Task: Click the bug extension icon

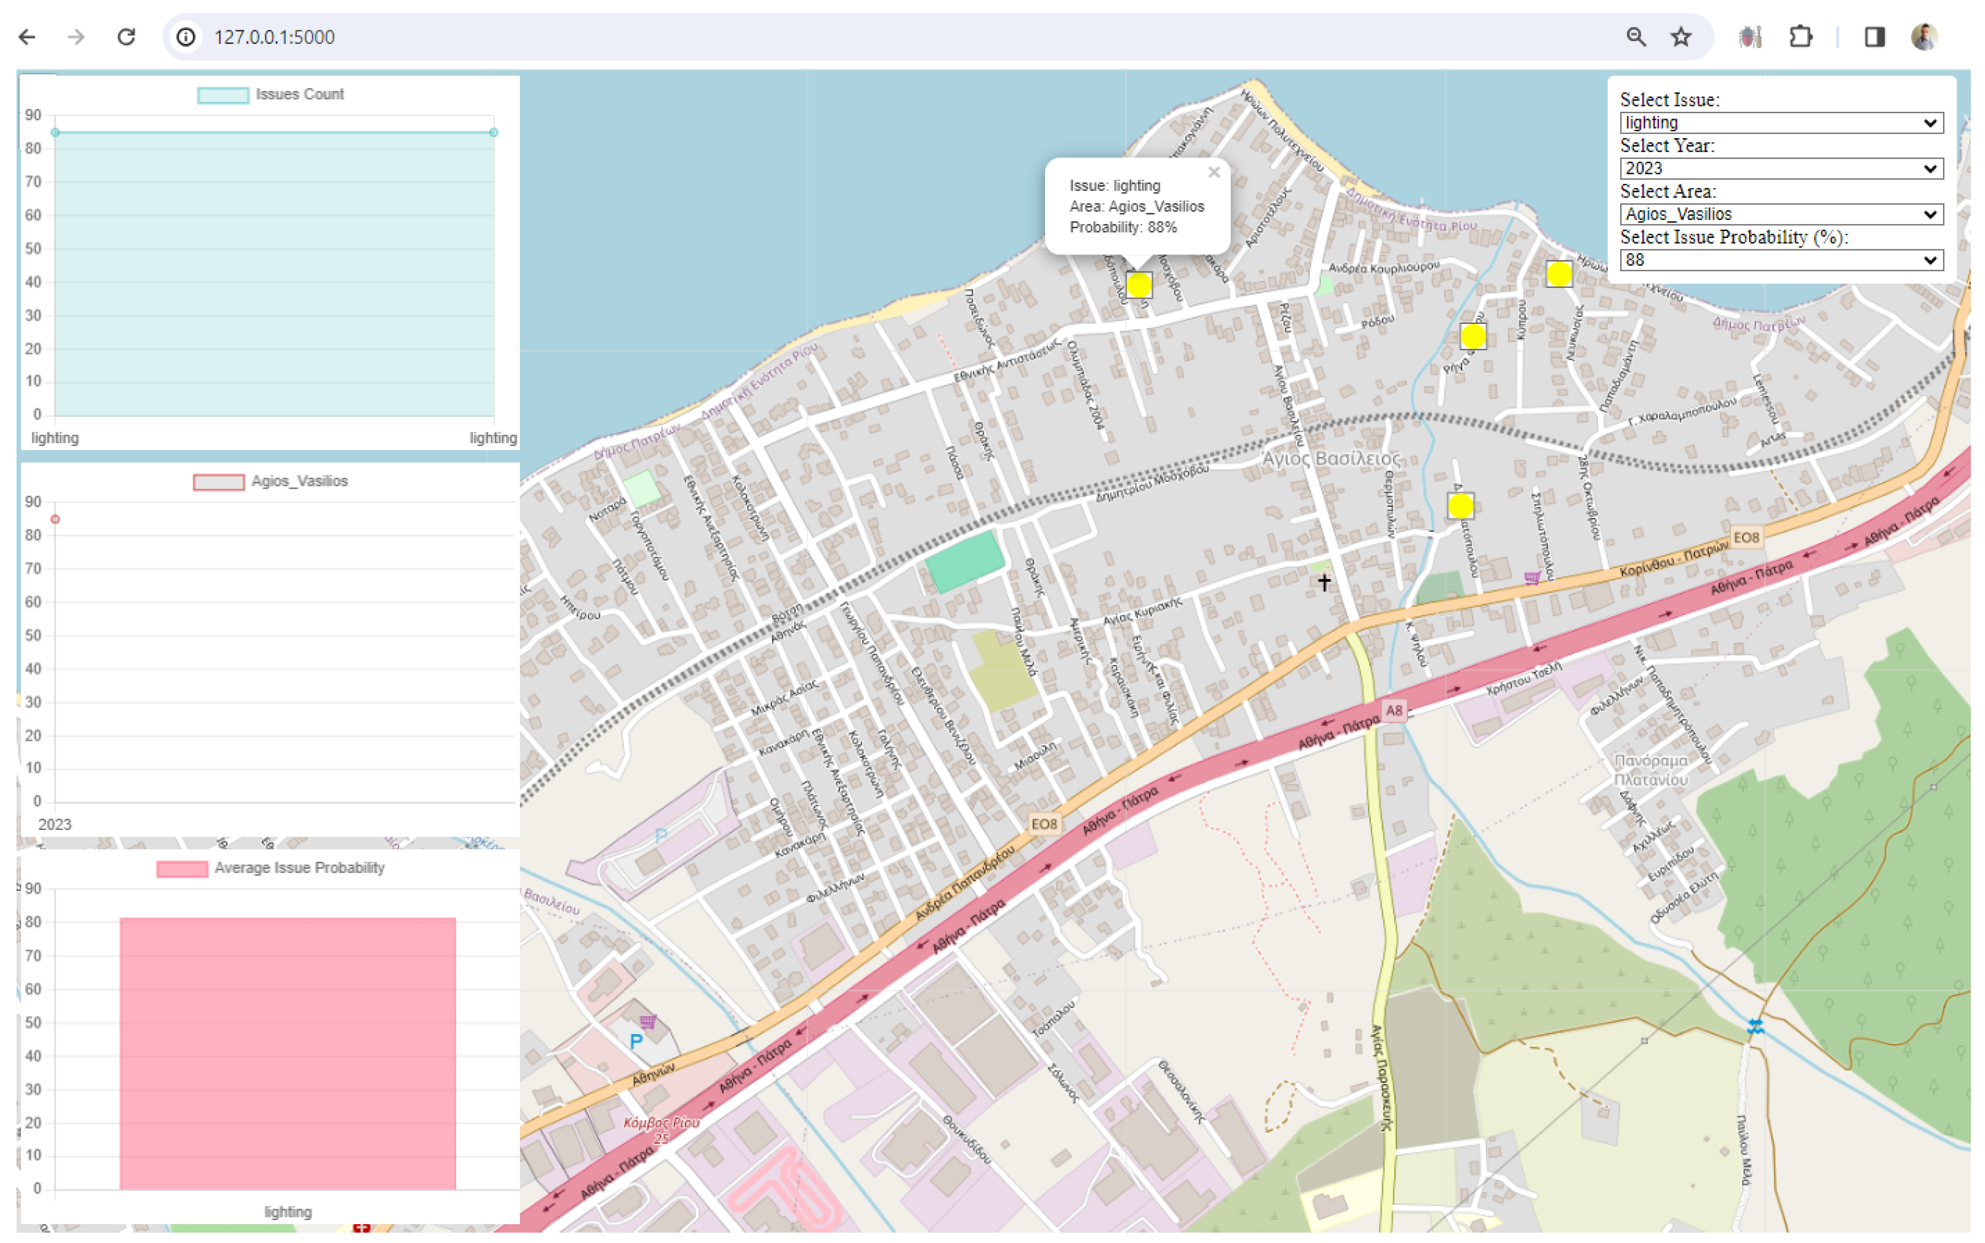Action: point(1749,37)
